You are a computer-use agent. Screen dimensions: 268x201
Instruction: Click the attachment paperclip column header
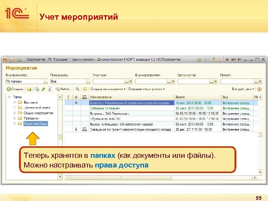pyautogui.click(x=76, y=97)
